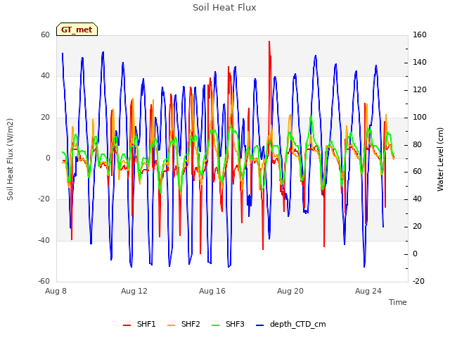Click the Soil Heat Flux (W/m2) axis title

[10, 159]
